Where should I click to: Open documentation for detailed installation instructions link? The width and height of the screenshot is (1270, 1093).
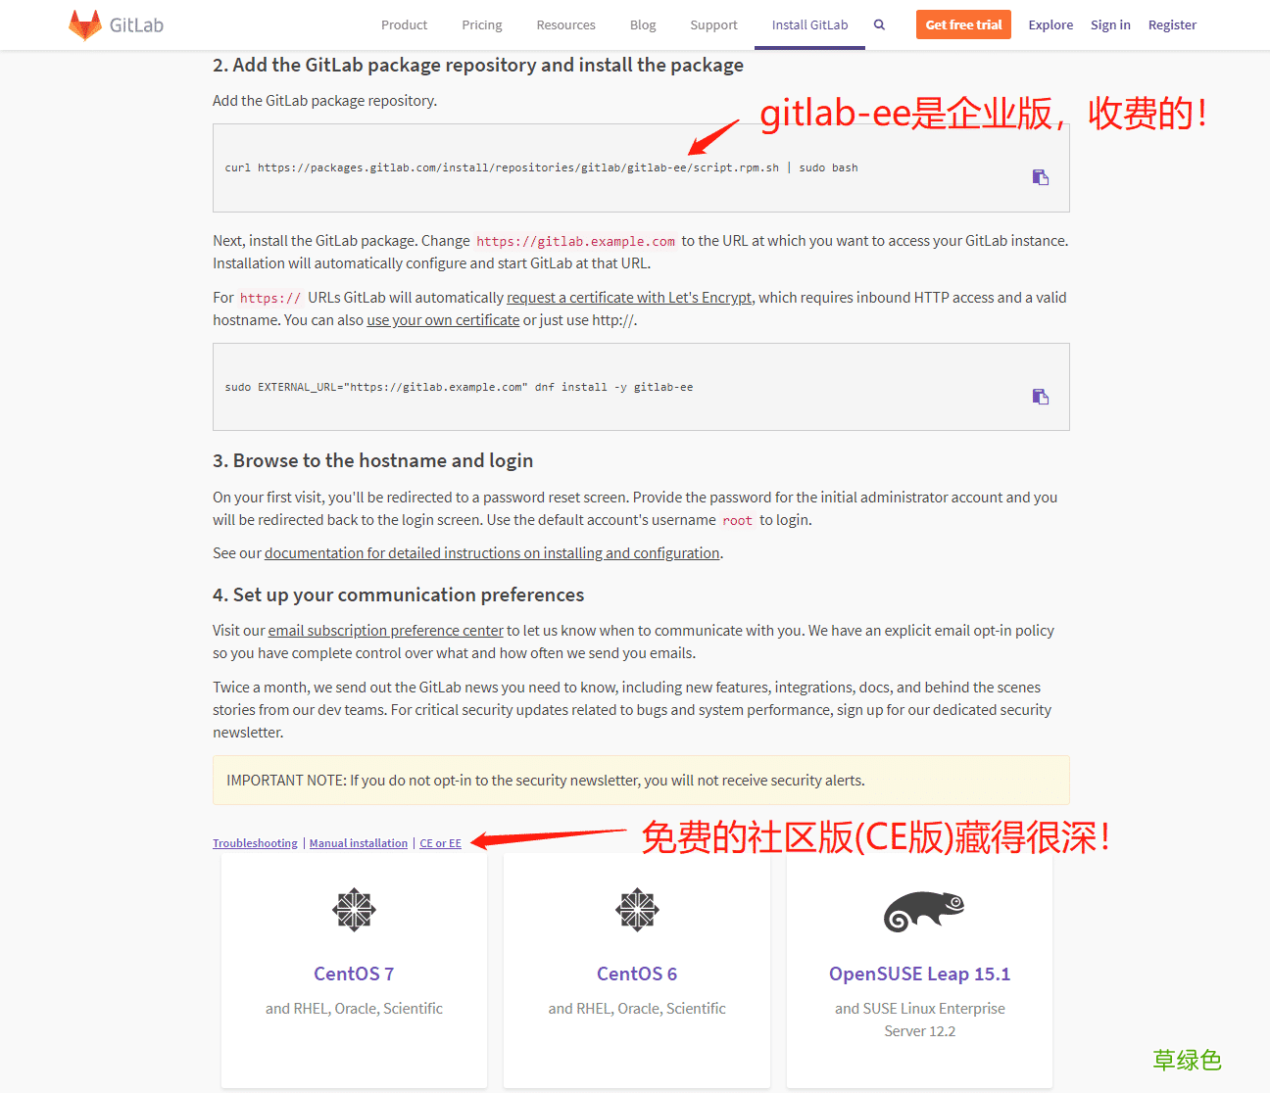coord(492,553)
